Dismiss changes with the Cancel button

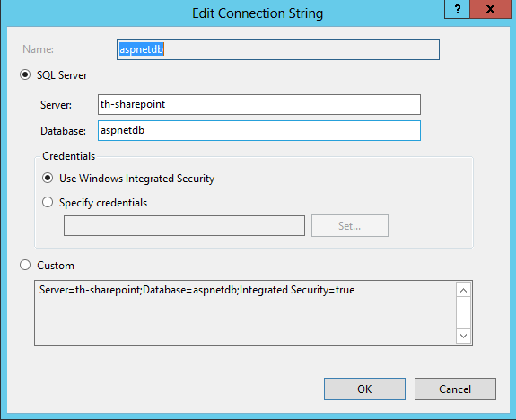(455, 389)
